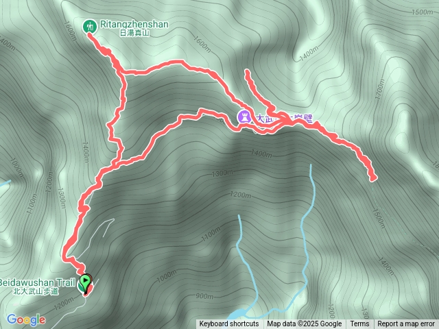Click the 大武 岩壁 purple text label
439x329 pixels.
pyautogui.click(x=285, y=119)
